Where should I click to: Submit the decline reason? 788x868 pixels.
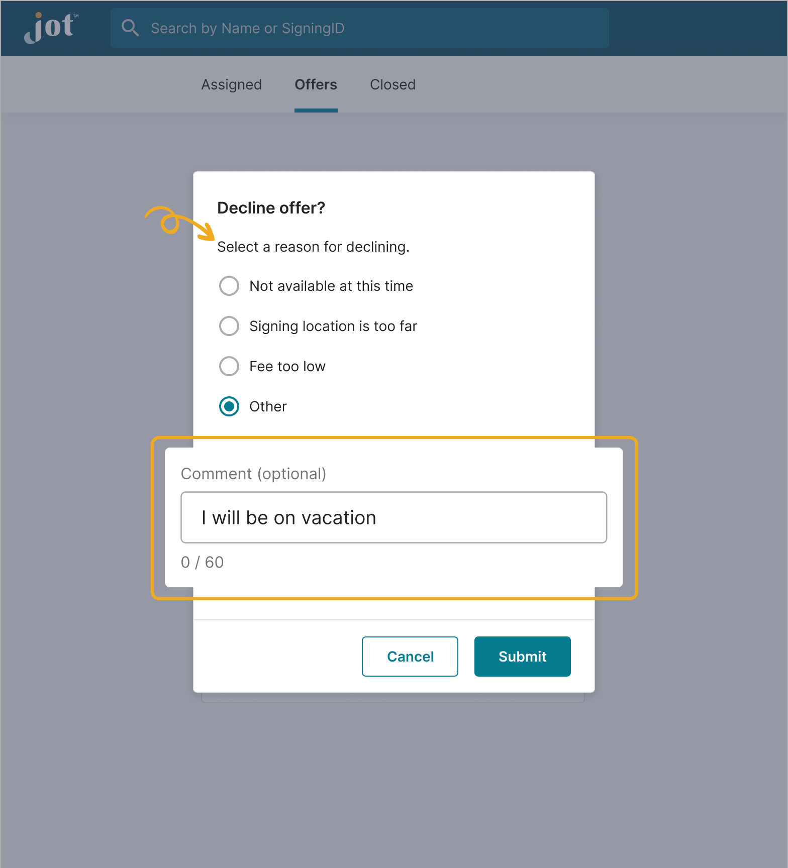[523, 657]
